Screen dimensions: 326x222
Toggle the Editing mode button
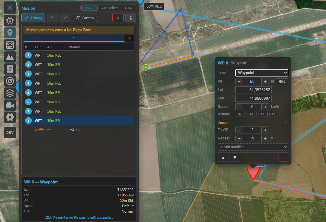pos(34,18)
